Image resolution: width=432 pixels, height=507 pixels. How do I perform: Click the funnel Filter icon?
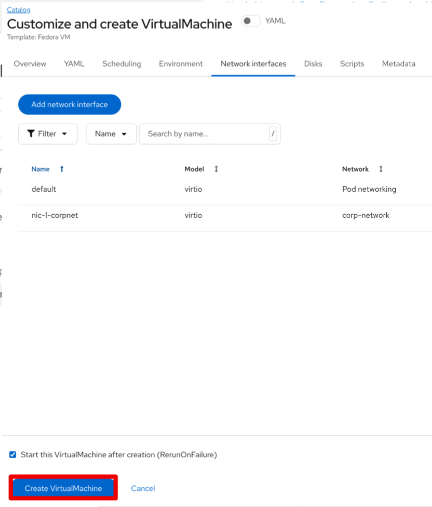point(31,134)
